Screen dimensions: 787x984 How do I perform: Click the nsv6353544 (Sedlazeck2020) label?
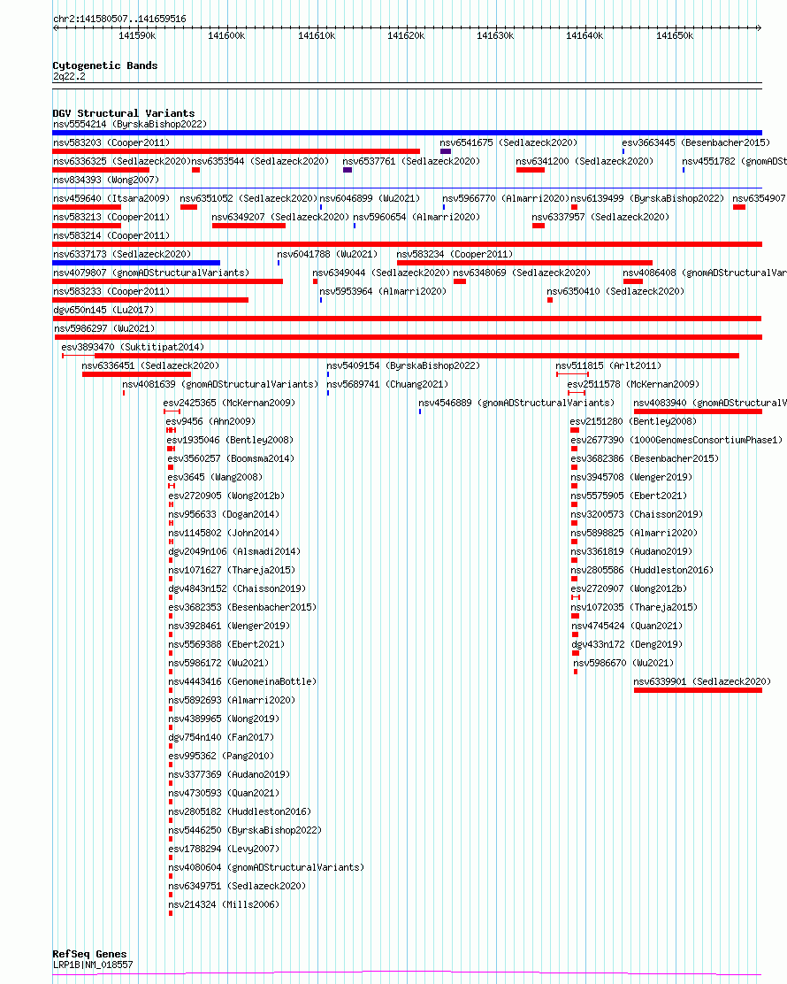click(x=260, y=161)
